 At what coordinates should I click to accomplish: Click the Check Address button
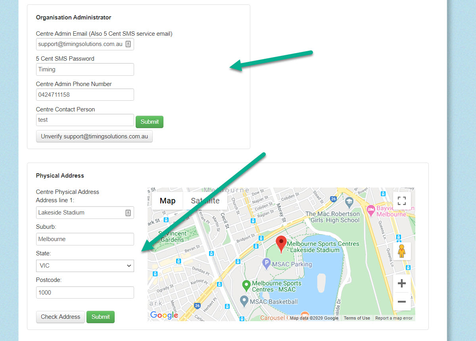60,317
